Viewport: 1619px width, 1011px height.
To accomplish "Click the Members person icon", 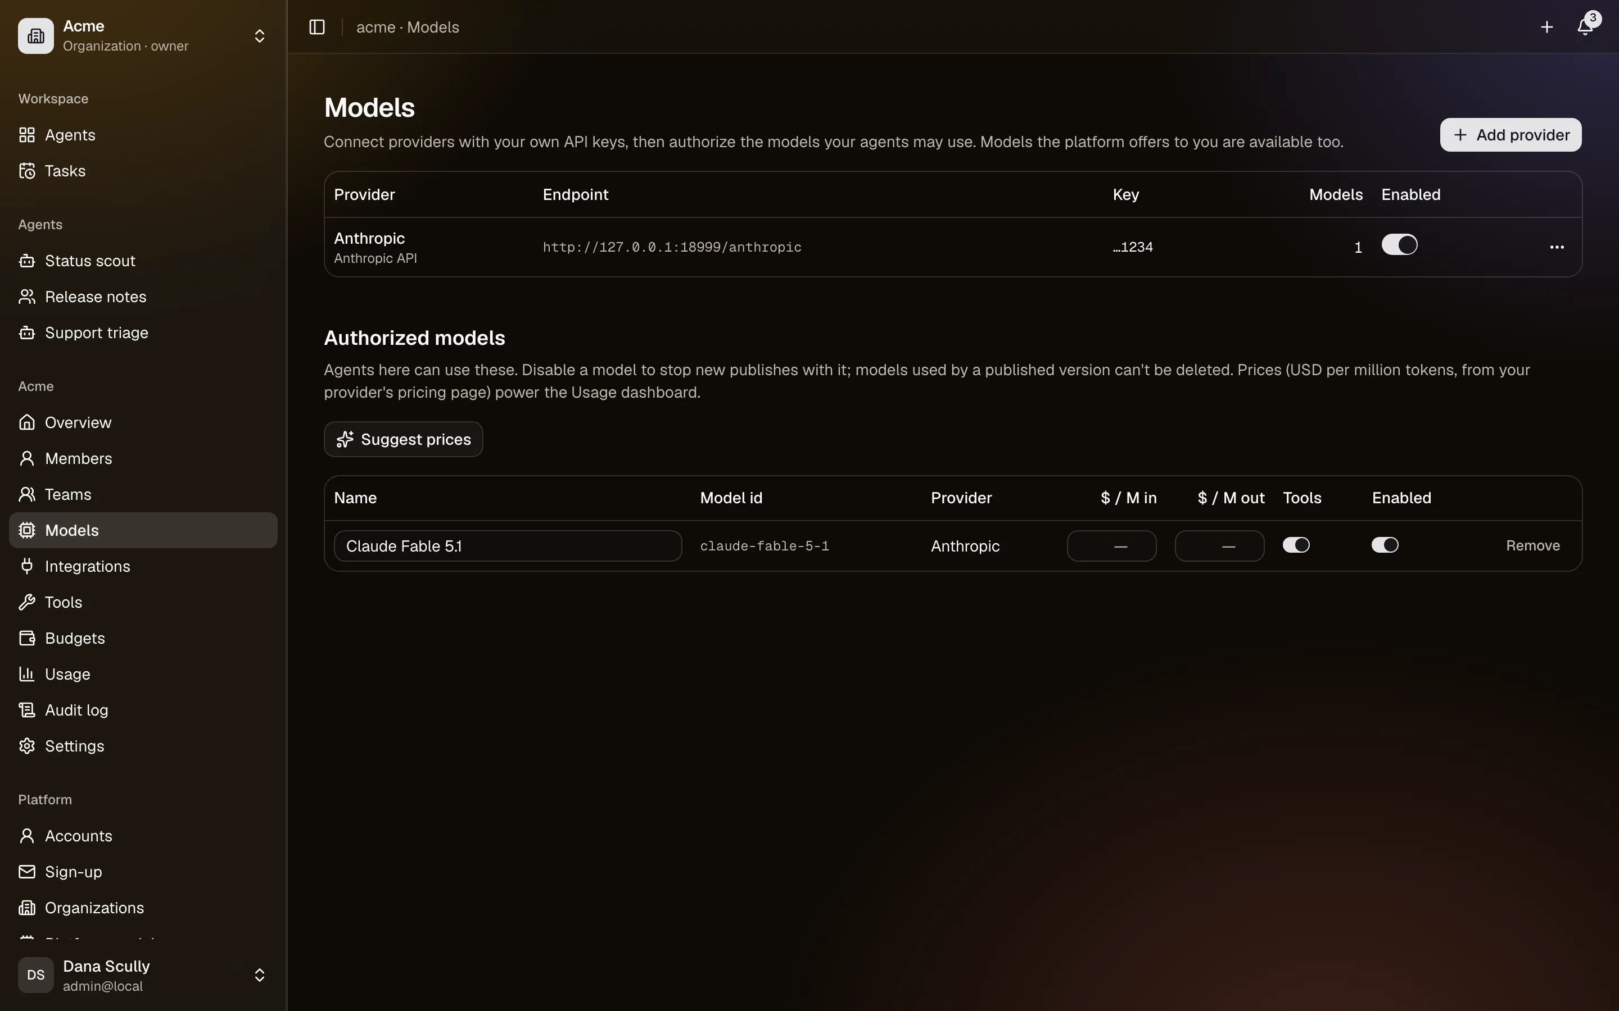I will 27,459.
